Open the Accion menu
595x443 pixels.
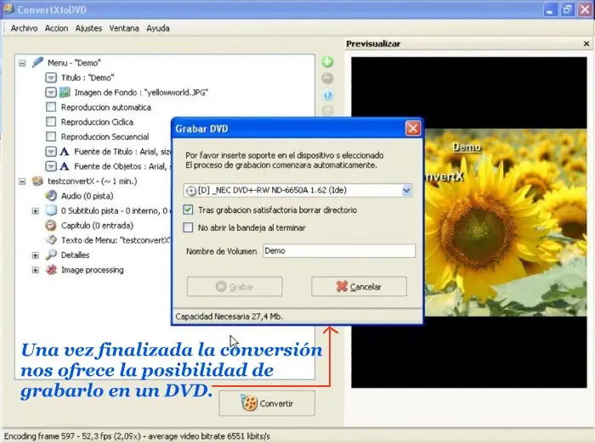(56, 28)
